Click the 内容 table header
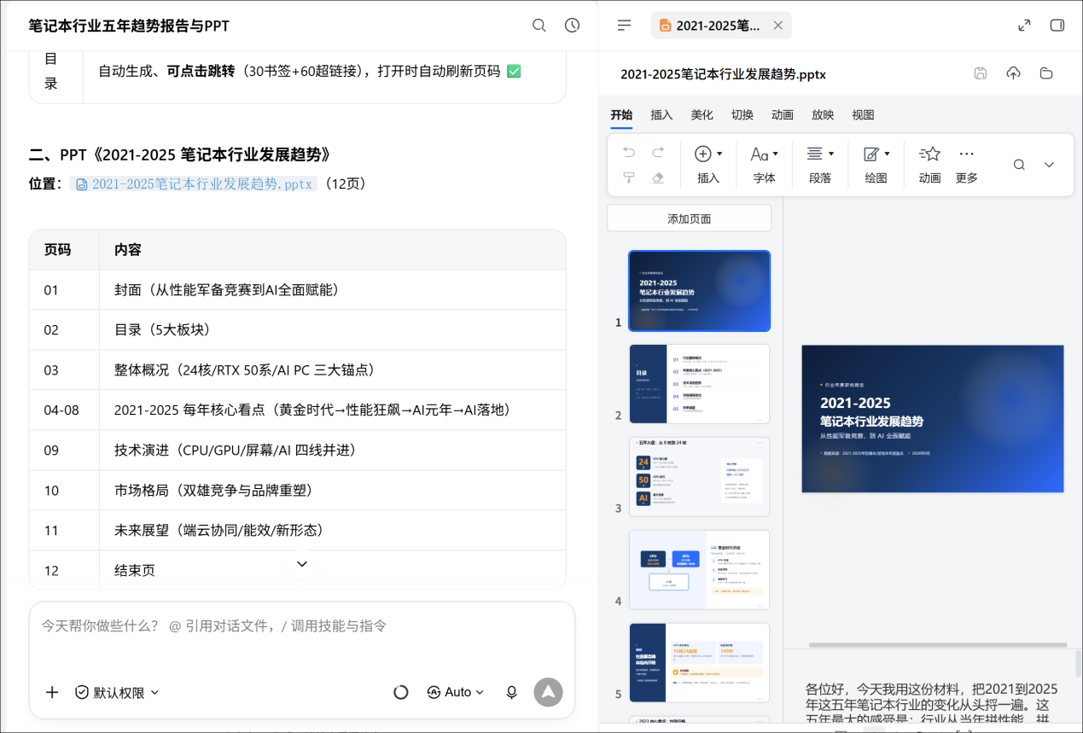The image size is (1083, 733). coord(128,250)
